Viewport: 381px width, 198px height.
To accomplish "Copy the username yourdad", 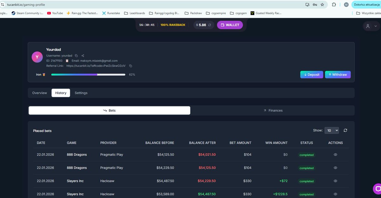I will [76, 56].
